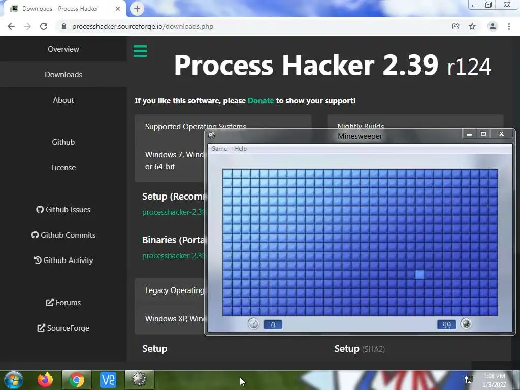The image size is (520, 390).
Task: Open Github Activity link
Action: pos(63,261)
